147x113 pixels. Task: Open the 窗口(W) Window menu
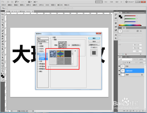[60, 5]
